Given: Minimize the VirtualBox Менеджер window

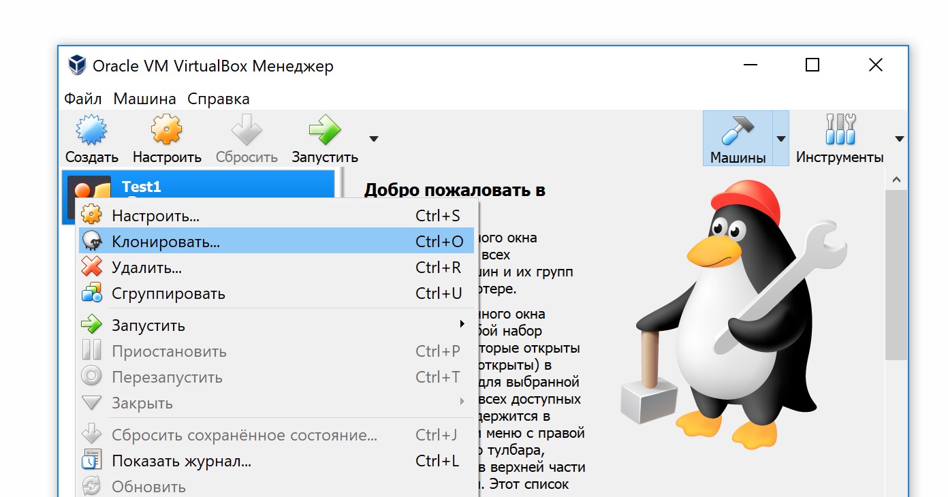Looking at the screenshot, I should 750,65.
